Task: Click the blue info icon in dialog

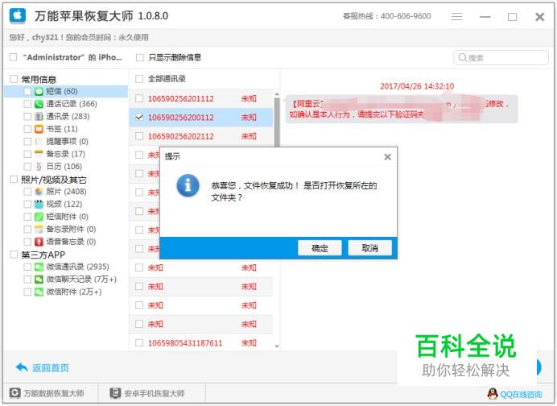Action: pyautogui.click(x=188, y=185)
